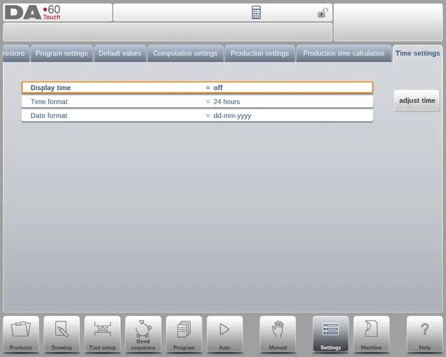446x357 pixels.
Task: Switch to the restore tab
Action: (16, 53)
